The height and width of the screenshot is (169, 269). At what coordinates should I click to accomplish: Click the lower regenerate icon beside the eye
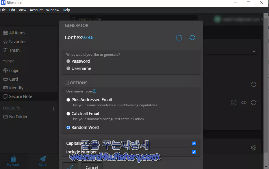pyautogui.click(x=254, y=103)
